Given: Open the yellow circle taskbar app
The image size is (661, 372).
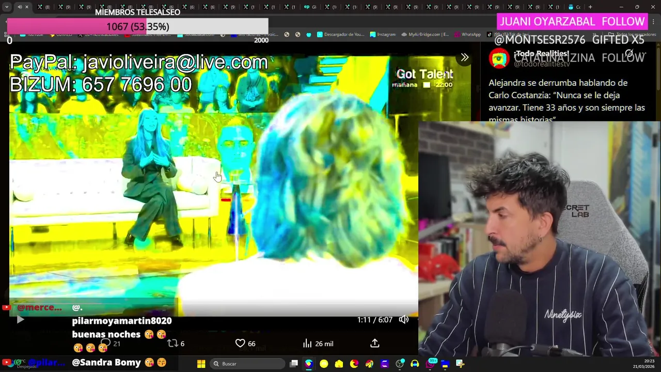Looking at the screenshot, I should [x=324, y=364].
